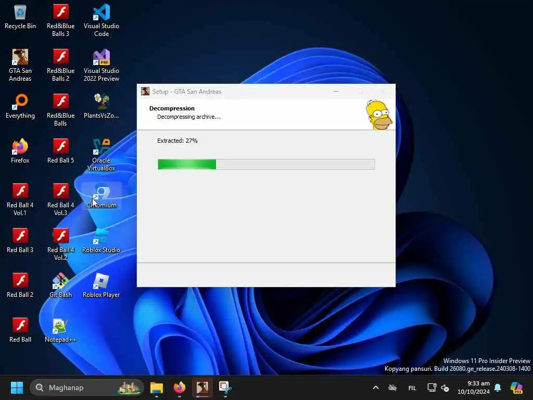Select the Red&Blue Balls 3 shortcut
The height and width of the screenshot is (400, 533).
60,20
